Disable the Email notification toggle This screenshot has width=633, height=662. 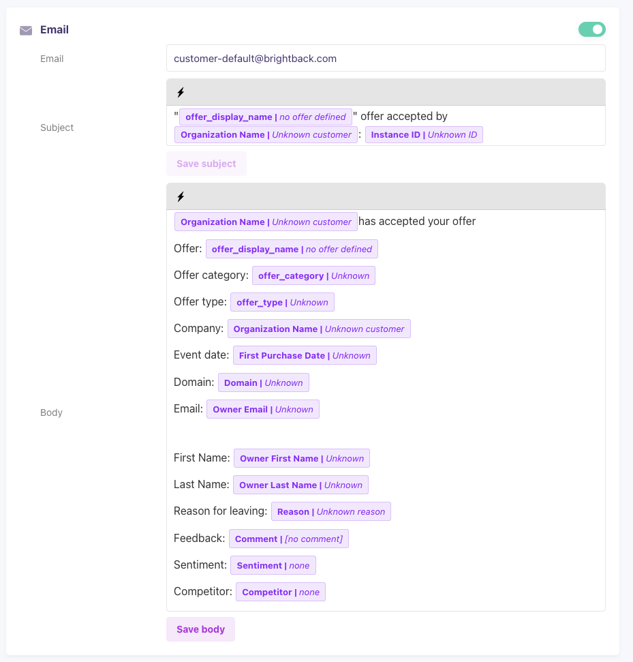click(591, 29)
